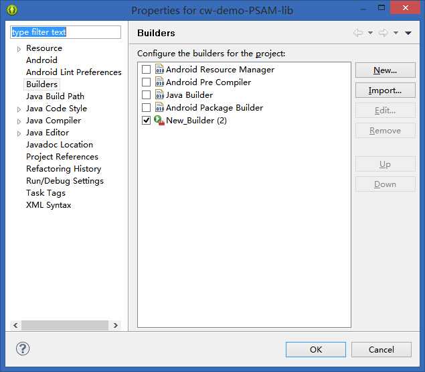Select the Java Builder row text
Viewport: 425px width, 372px height.
tap(189, 95)
